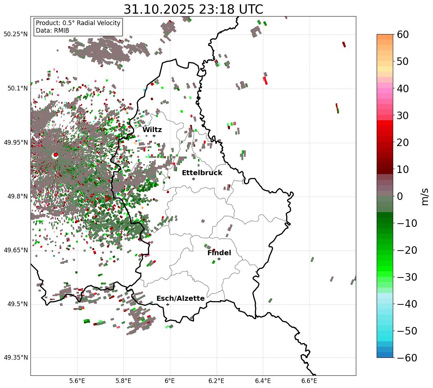This screenshot has width=433, height=388.
Task: Click the Findel city label
Action: pos(219,253)
